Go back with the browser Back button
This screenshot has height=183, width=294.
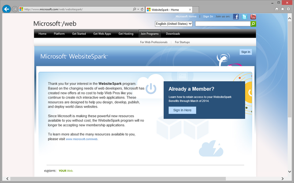pyautogui.click(x=6, y=9)
